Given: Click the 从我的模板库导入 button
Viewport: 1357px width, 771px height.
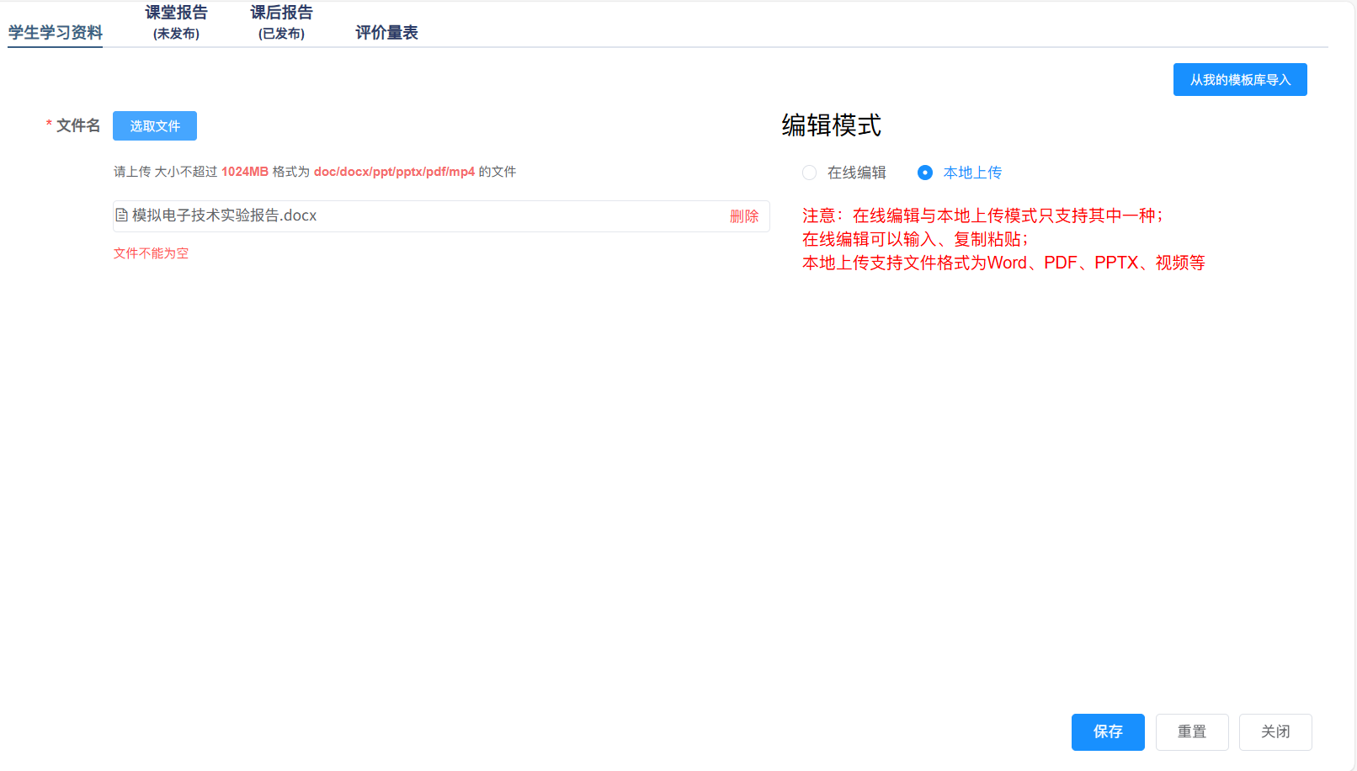Looking at the screenshot, I should click(x=1239, y=80).
